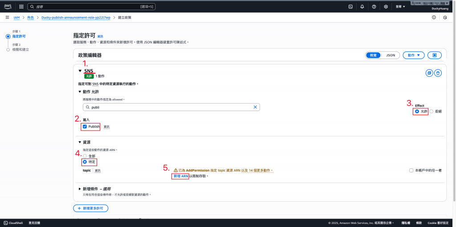456x227 pixels.
Task: Open the notifications bell icon
Action: click(362, 6)
